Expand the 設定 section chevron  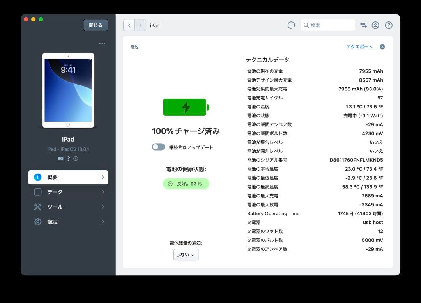(103, 221)
